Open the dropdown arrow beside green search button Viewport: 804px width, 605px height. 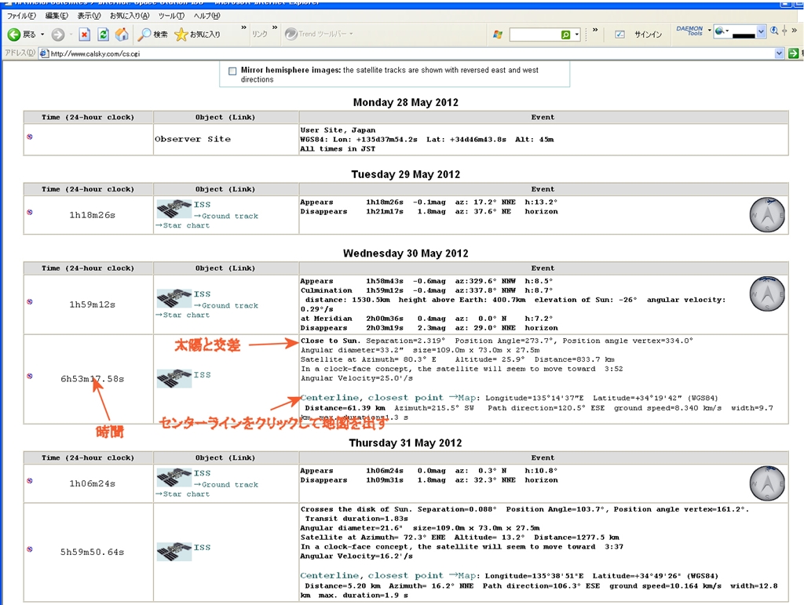577,35
